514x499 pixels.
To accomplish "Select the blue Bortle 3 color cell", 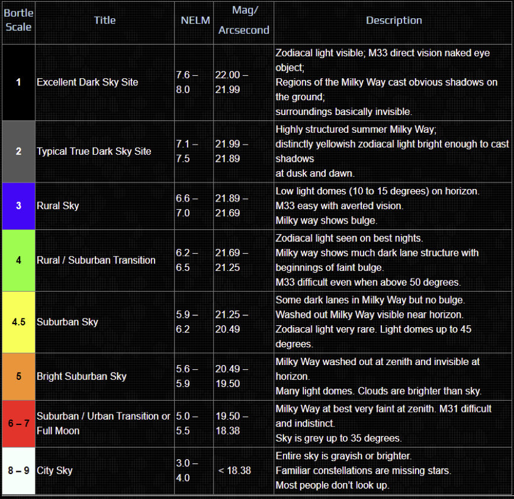I will (19, 206).
